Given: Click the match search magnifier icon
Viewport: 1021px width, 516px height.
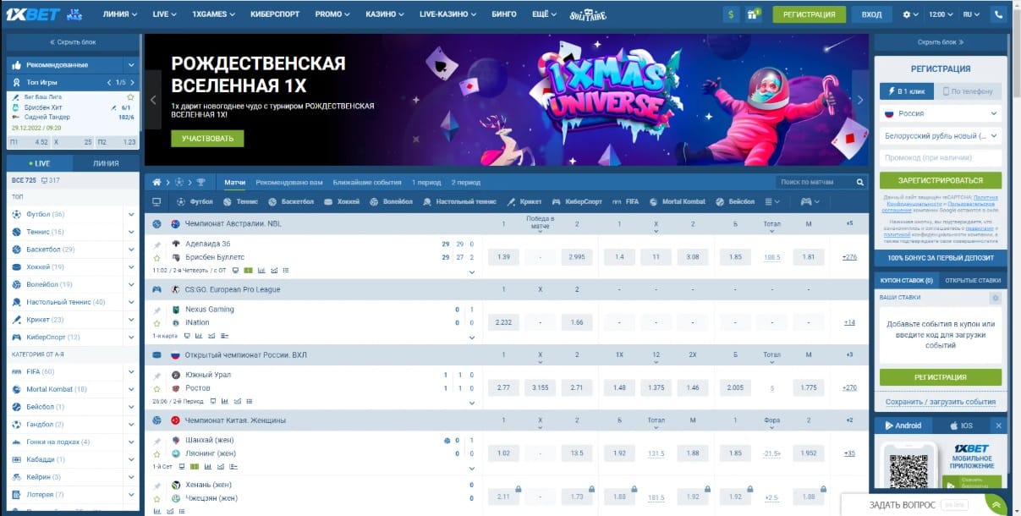Looking at the screenshot, I should pyautogui.click(x=860, y=182).
